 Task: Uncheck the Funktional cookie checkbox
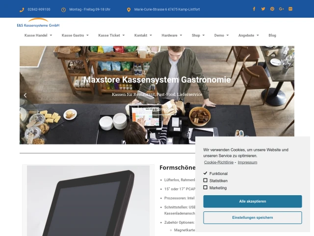[x=205, y=173]
